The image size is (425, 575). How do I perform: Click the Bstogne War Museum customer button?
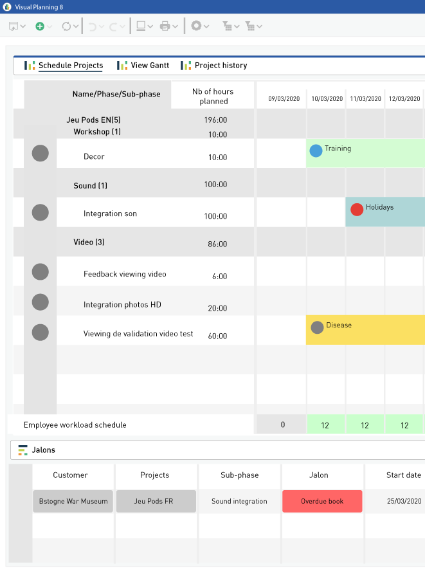click(x=73, y=502)
